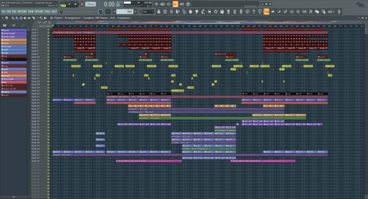This screenshot has height=199, width=368.
Task: Click the X close-all-windows toolbar icon
Action: tap(311, 11)
